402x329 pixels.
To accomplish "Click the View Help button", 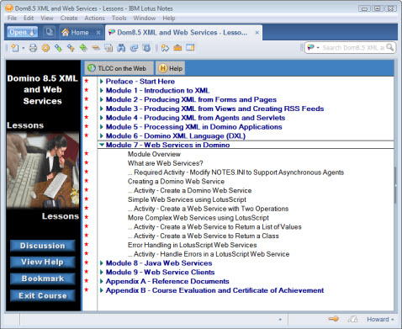I will click(43, 263).
